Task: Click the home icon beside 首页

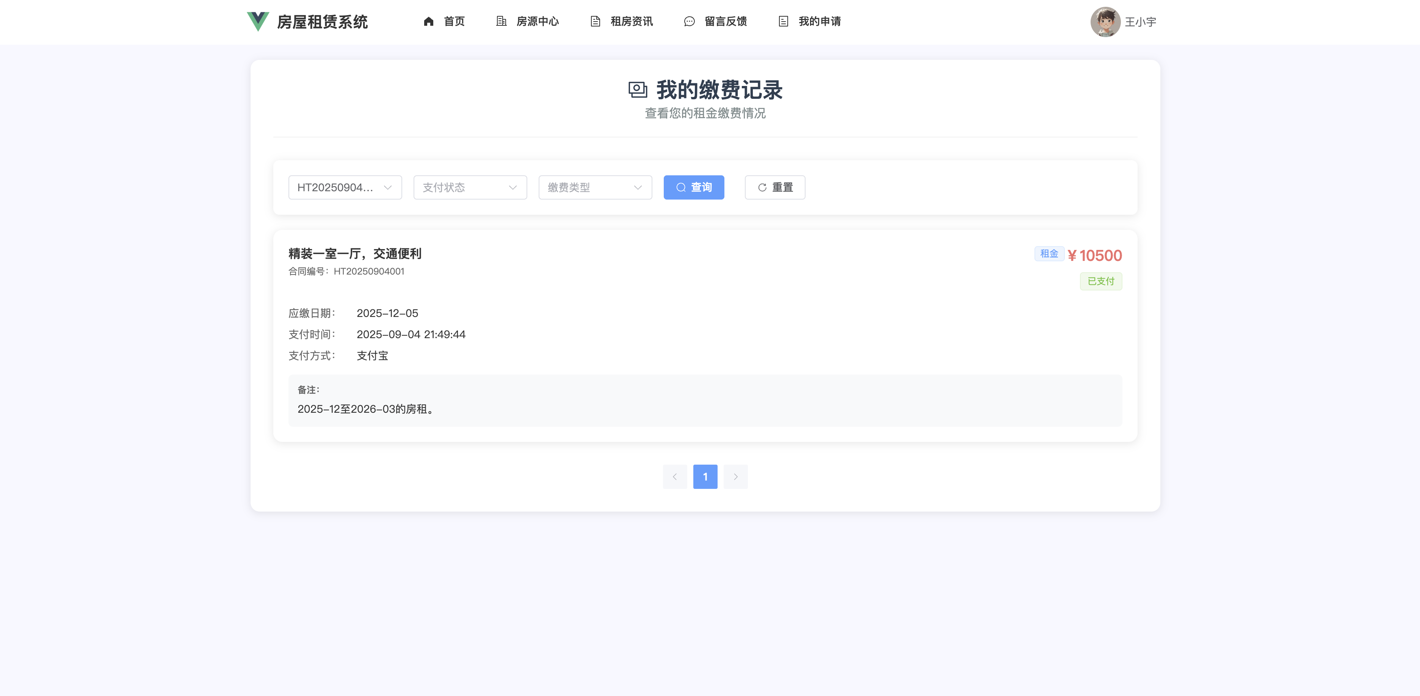Action: click(428, 22)
